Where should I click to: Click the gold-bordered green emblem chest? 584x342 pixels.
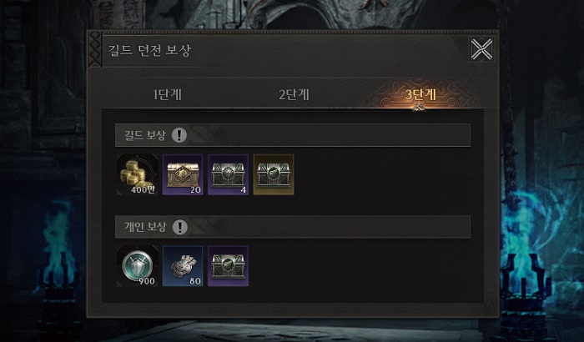point(274,174)
